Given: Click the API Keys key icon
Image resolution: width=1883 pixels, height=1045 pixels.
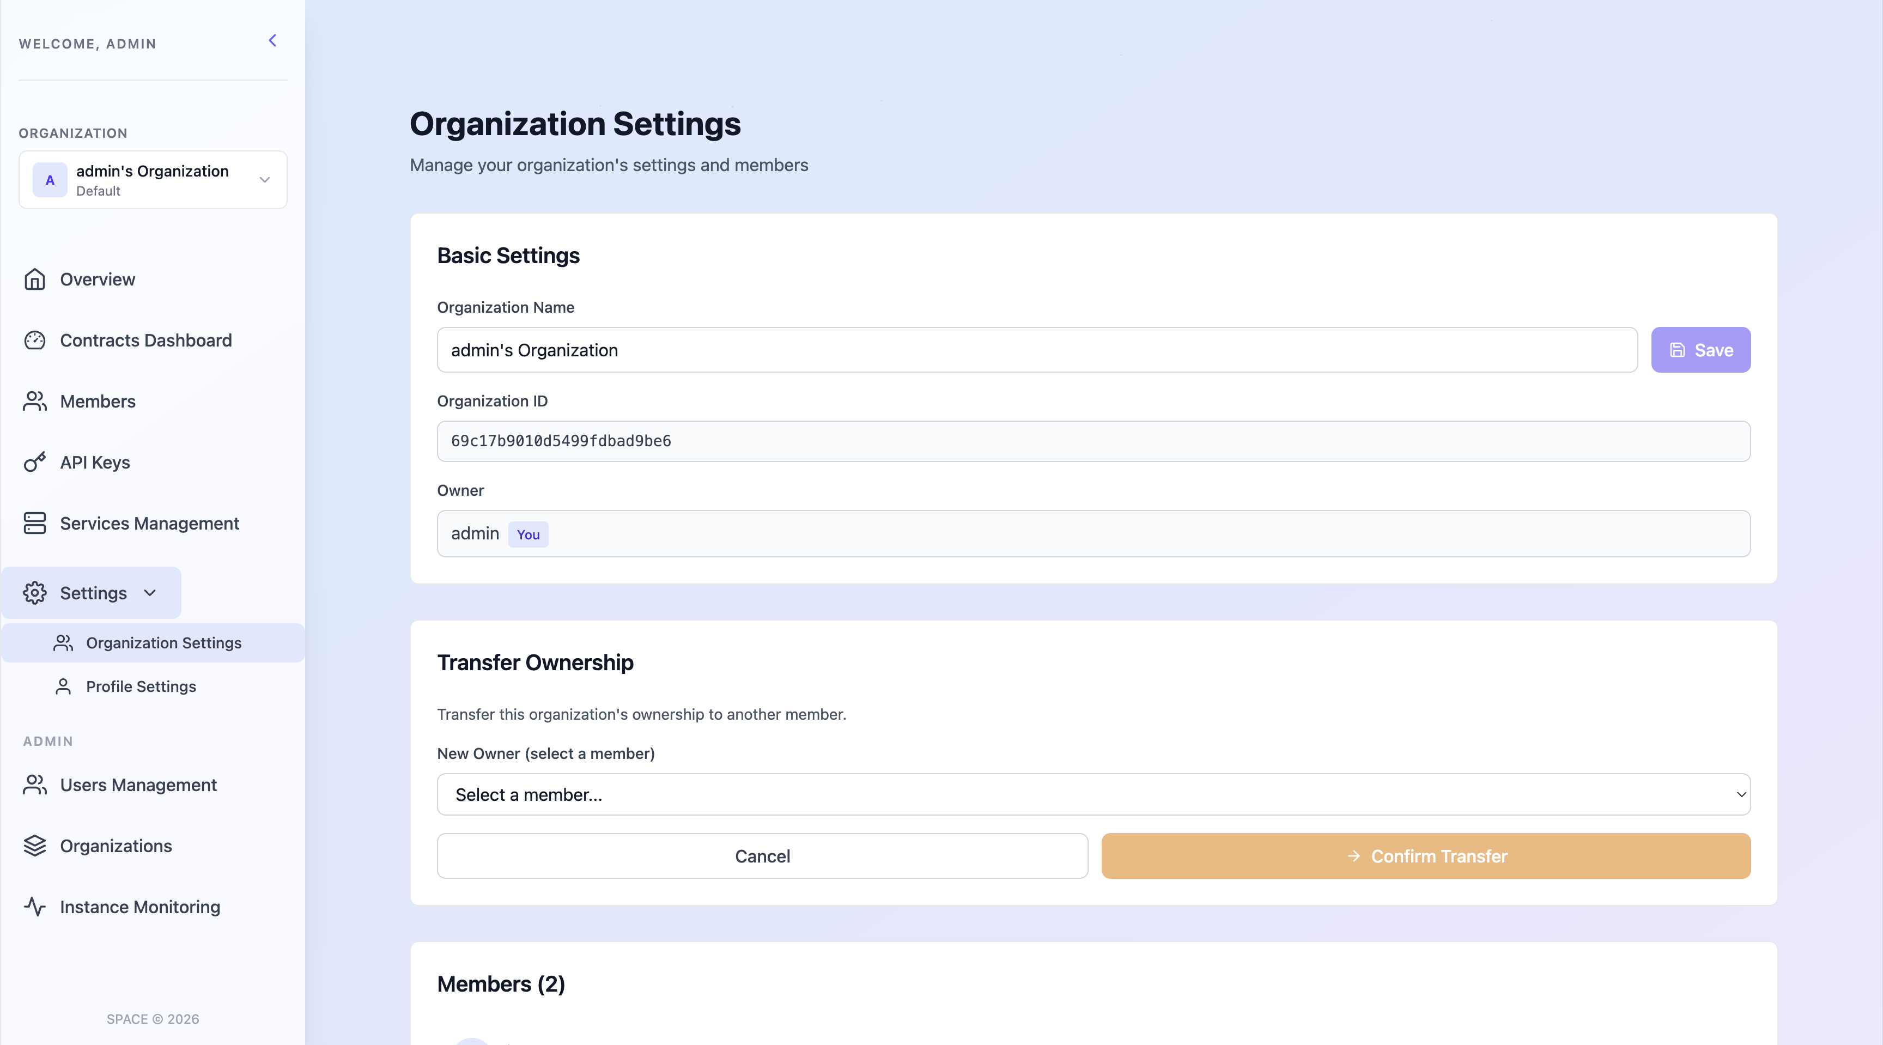Looking at the screenshot, I should click(34, 463).
